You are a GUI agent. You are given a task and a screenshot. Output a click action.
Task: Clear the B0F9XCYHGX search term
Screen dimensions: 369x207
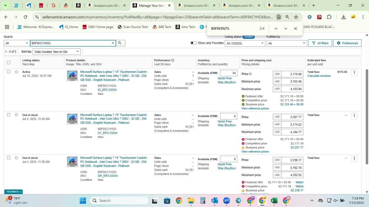coord(113,43)
